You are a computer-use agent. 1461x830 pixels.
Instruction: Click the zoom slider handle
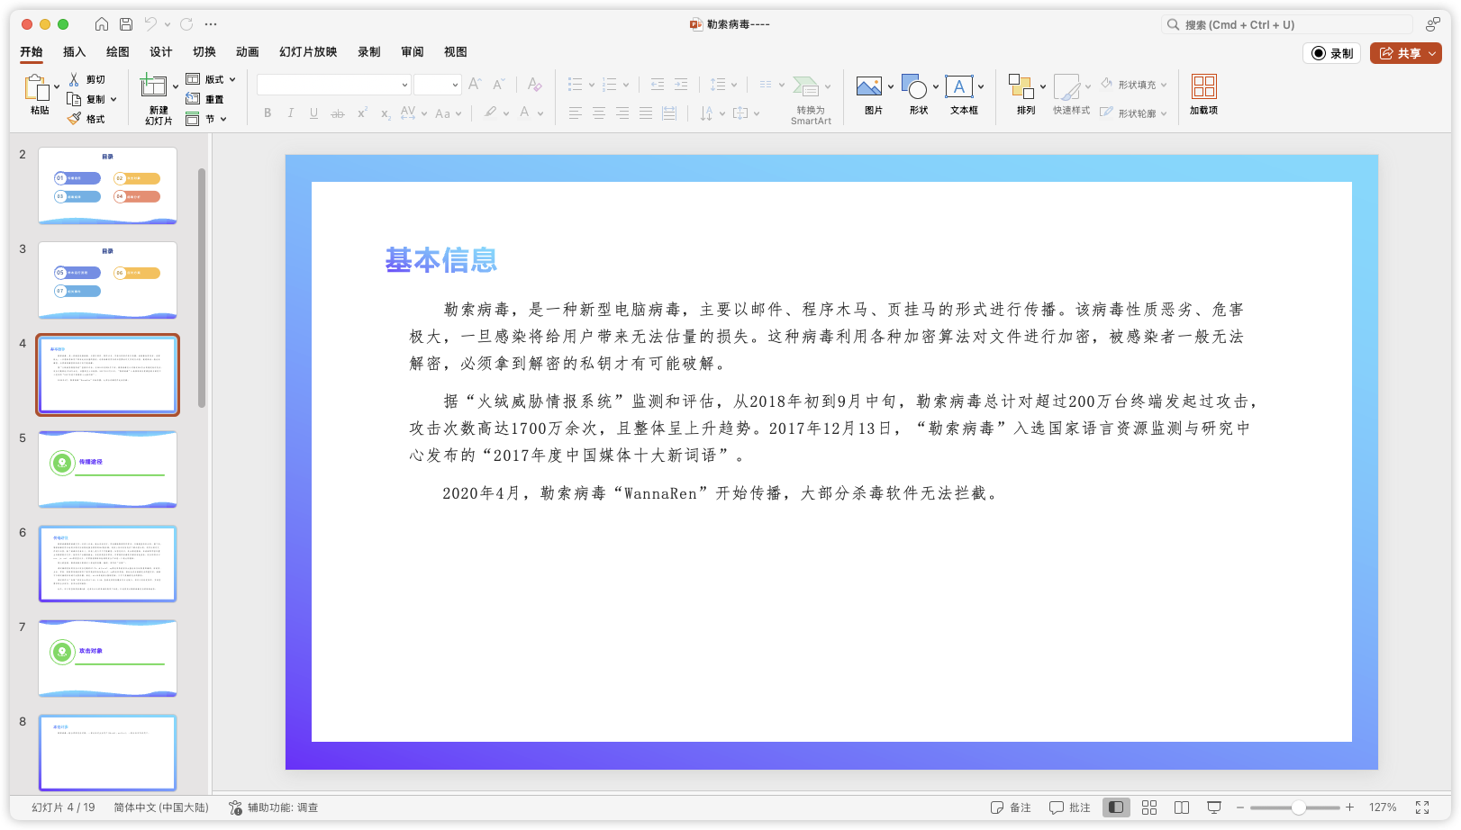pyautogui.click(x=1298, y=807)
